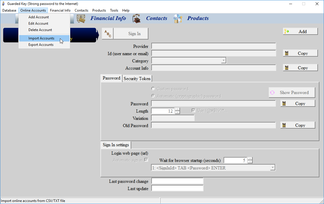The height and width of the screenshot is (204, 324).
Task: Open the Database menu
Action: [x=9, y=10]
